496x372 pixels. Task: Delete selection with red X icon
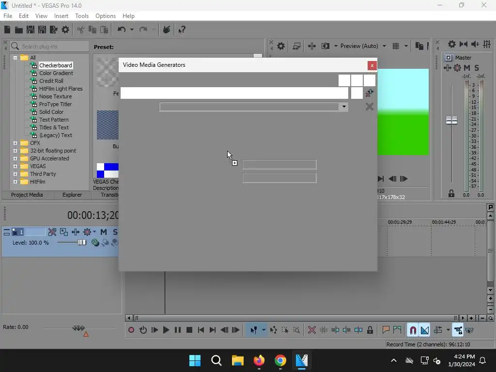click(312, 330)
